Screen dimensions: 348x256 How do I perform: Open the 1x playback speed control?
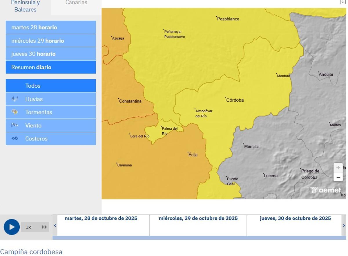28,227
